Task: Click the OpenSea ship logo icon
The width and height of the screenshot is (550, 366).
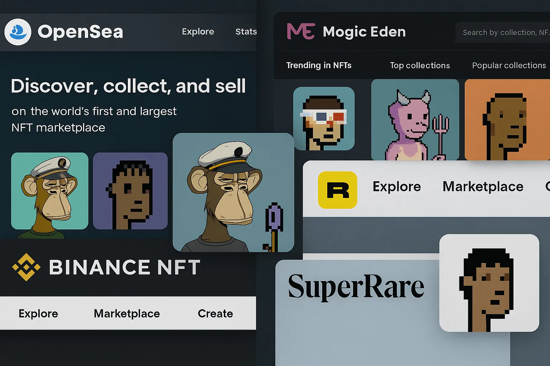Action: pos(18,32)
